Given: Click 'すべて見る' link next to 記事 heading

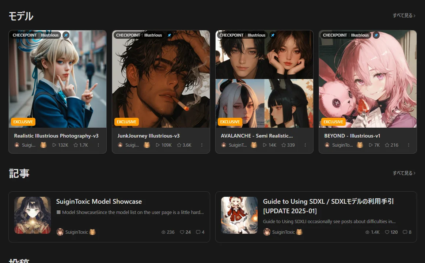Looking at the screenshot, I should pyautogui.click(x=404, y=173).
